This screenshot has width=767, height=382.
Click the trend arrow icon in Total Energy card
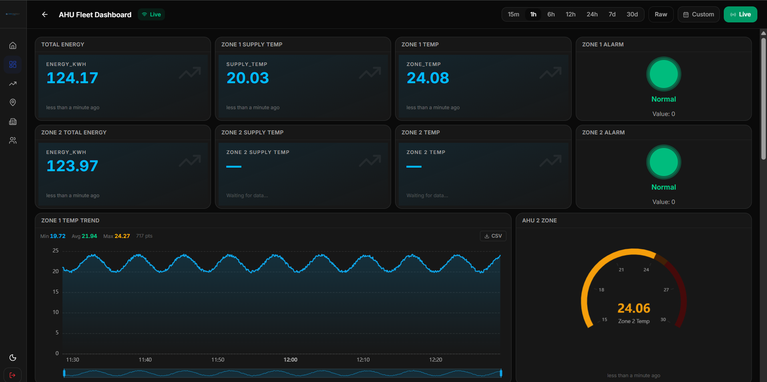(190, 73)
